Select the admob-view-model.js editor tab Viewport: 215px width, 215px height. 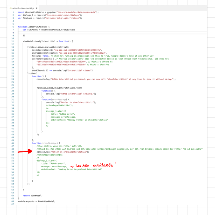pyautogui.click(x=23, y=8)
